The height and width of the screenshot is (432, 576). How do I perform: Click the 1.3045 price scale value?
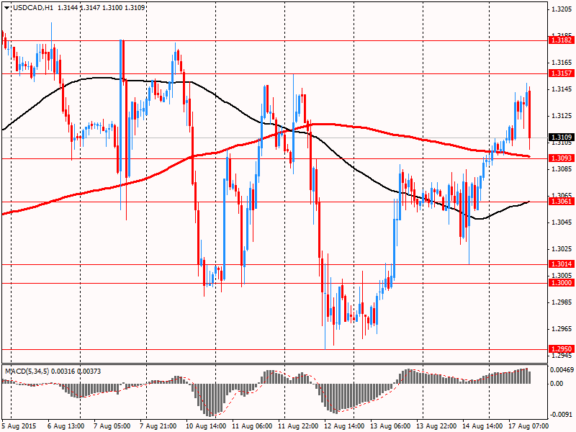(x=562, y=222)
